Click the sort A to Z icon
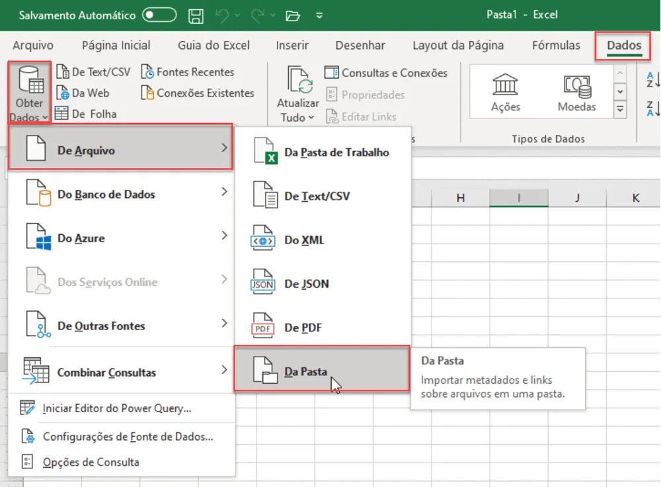The width and height of the screenshot is (661, 487). point(652,79)
